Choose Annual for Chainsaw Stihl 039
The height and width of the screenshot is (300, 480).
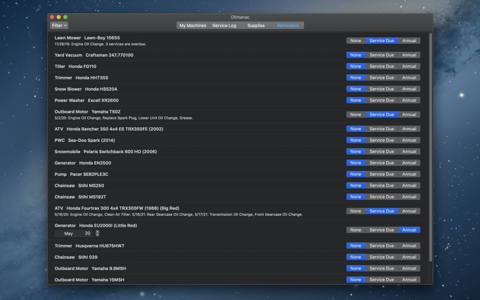point(409,257)
